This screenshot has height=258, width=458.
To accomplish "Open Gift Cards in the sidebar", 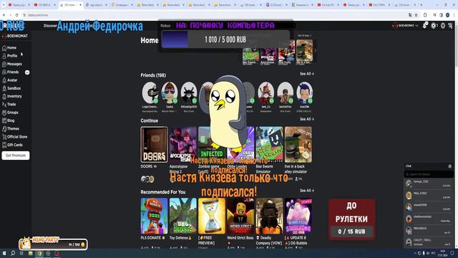I will pyautogui.click(x=13, y=145).
